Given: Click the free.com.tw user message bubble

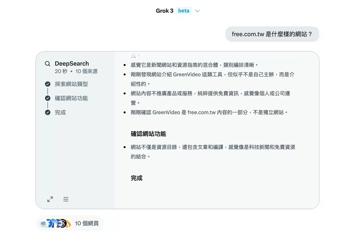Looking at the screenshot, I should tap(272, 34).
